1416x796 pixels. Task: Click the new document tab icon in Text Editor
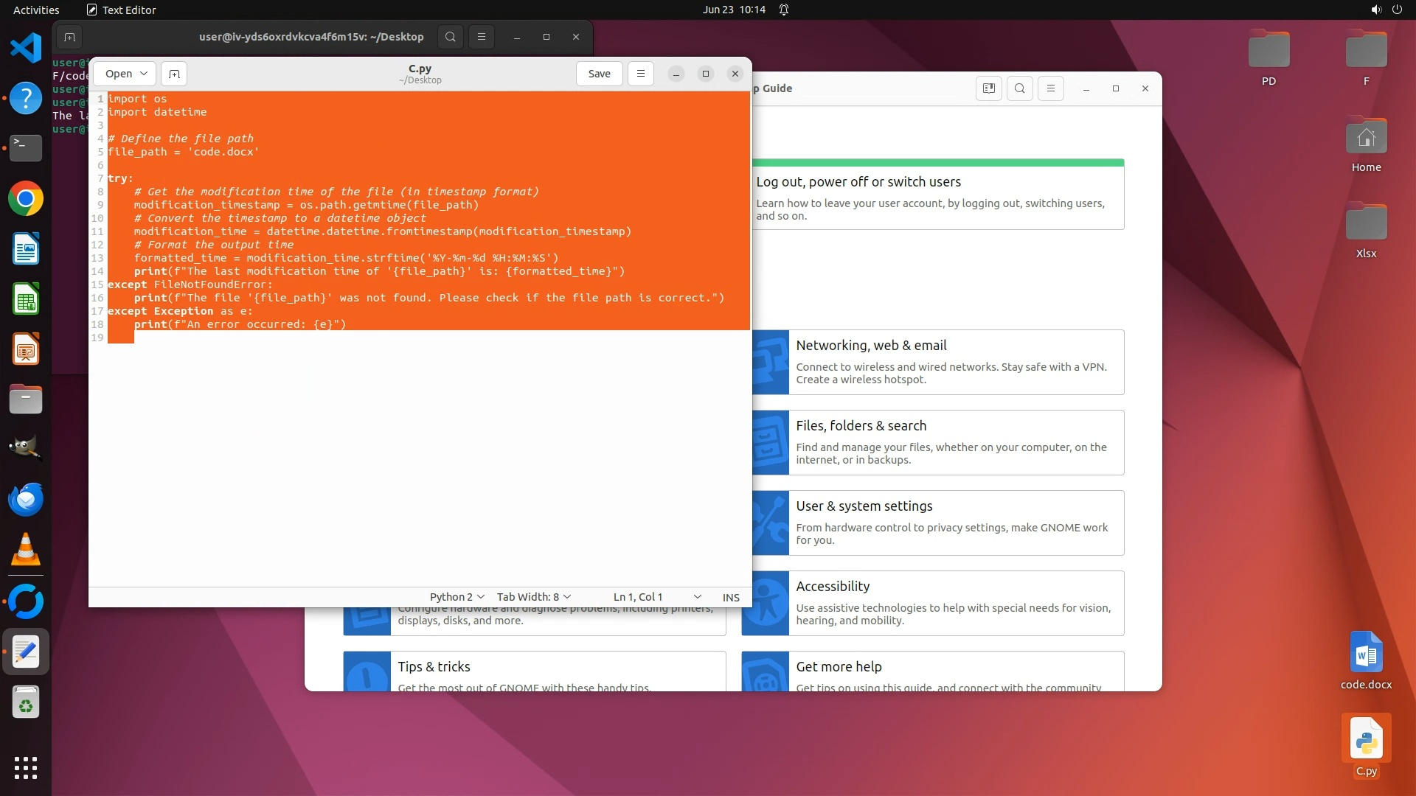click(x=174, y=74)
